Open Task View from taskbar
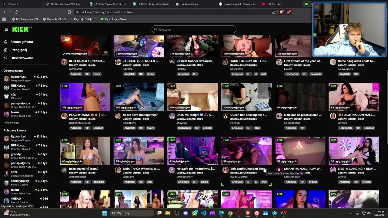The width and height of the screenshot is (388, 218). 159,213
